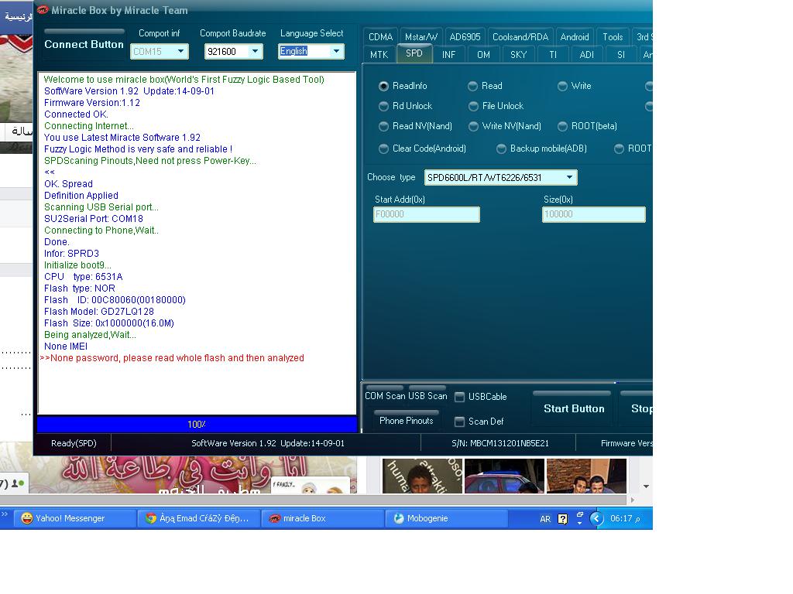Screen dimensions: 793x594
Task: Switch to the Mstar/W tab
Action: (x=421, y=37)
